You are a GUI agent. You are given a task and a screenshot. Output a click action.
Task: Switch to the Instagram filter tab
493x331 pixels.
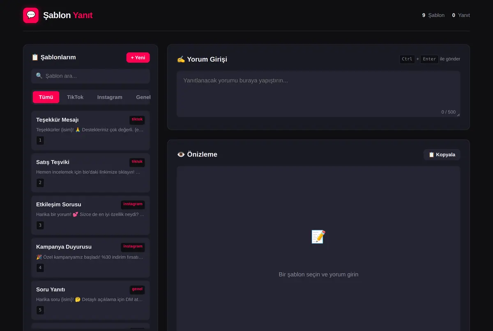110,97
